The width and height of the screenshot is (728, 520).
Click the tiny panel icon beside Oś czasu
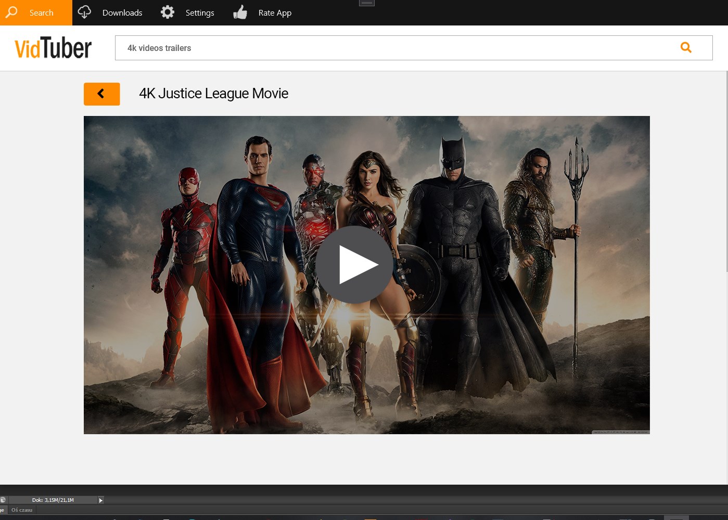[3, 510]
